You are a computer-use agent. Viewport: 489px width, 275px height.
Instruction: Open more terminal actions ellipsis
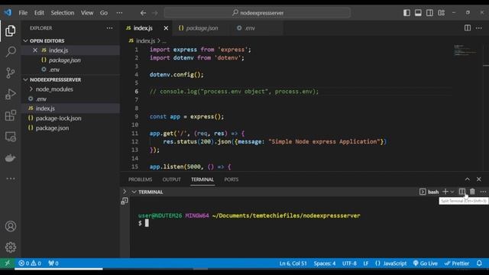coord(483,192)
